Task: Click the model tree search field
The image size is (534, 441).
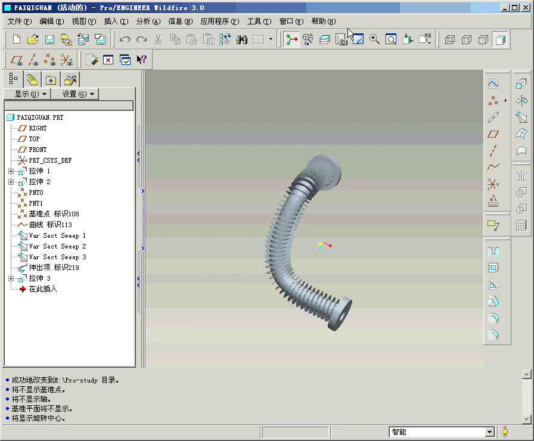Action: pyautogui.click(x=69, y=105)
